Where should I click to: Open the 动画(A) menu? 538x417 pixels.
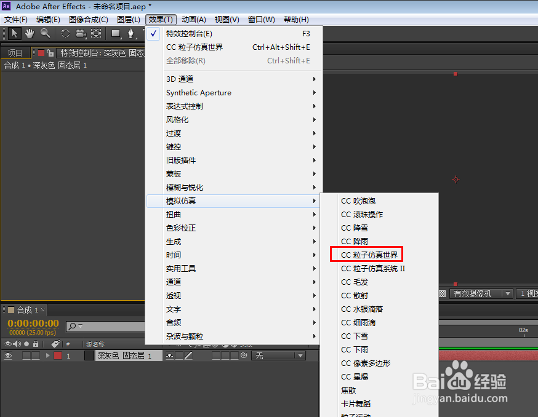(193, 20)
